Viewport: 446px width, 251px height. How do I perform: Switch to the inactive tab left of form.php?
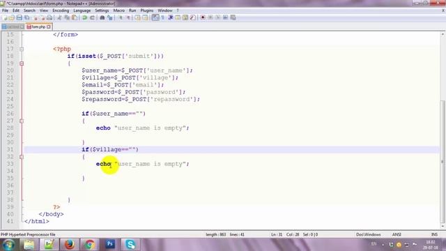coord(13,26)
